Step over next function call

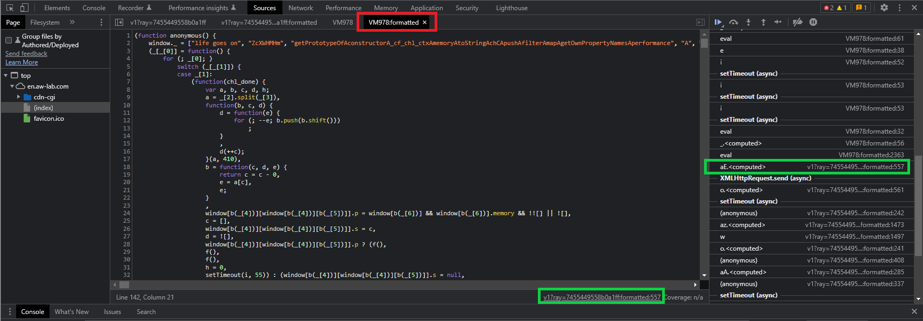coord(734,22)
